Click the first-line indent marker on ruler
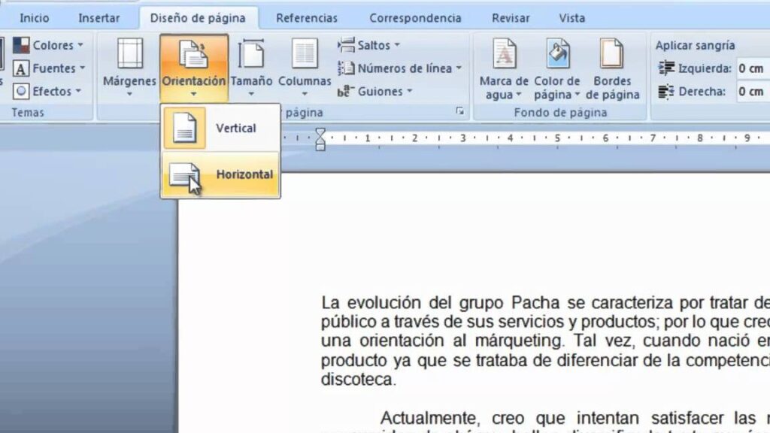 [x=320, y=131]
